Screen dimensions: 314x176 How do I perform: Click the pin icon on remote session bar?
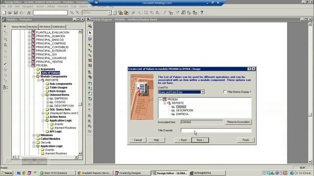click(96, 3)
